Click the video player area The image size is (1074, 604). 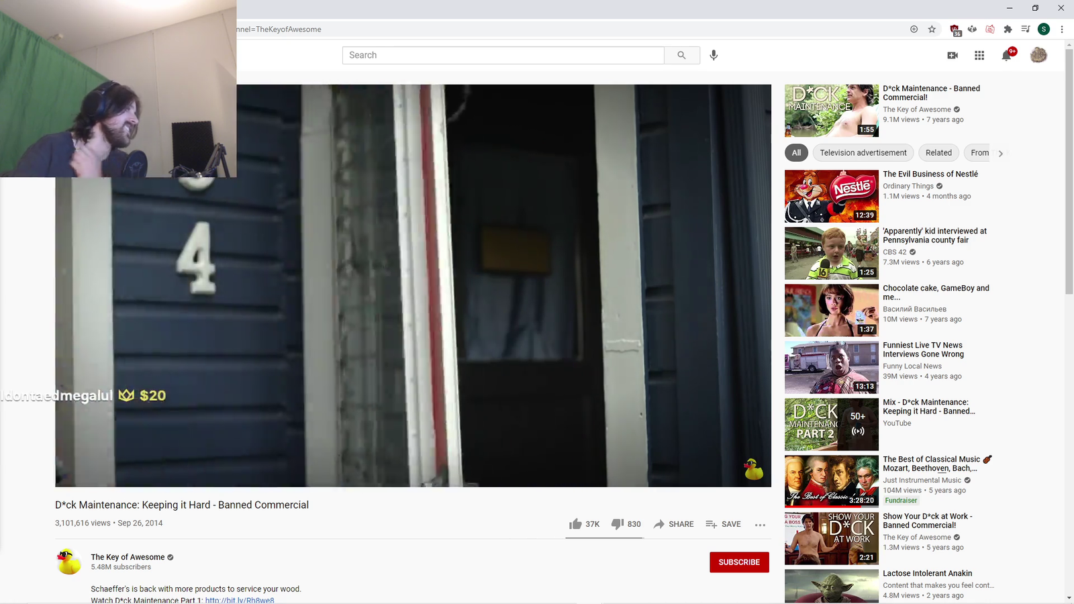pyautogui.click(x=413, y=285)
